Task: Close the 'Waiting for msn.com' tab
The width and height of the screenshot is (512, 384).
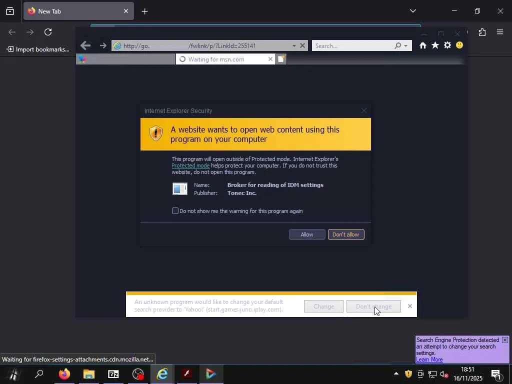Action: coord(270,59)
